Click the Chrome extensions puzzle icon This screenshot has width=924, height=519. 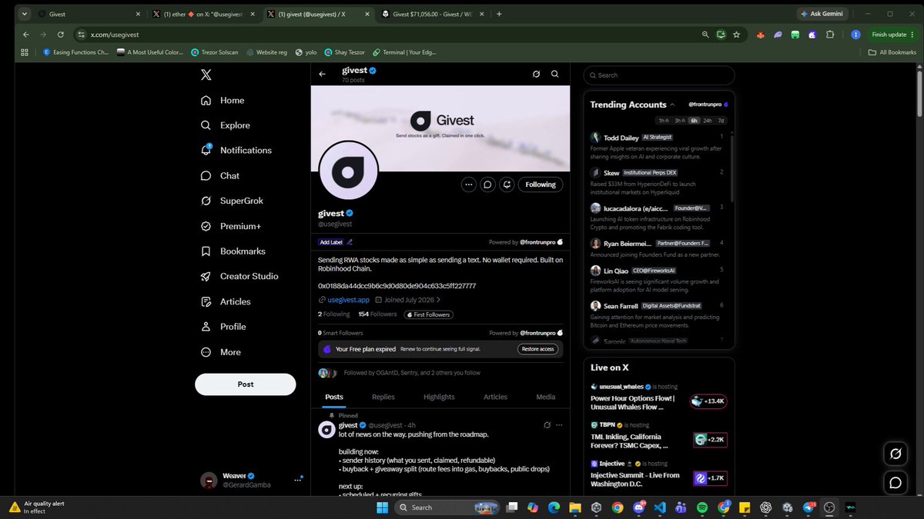[x=830, y=35]
